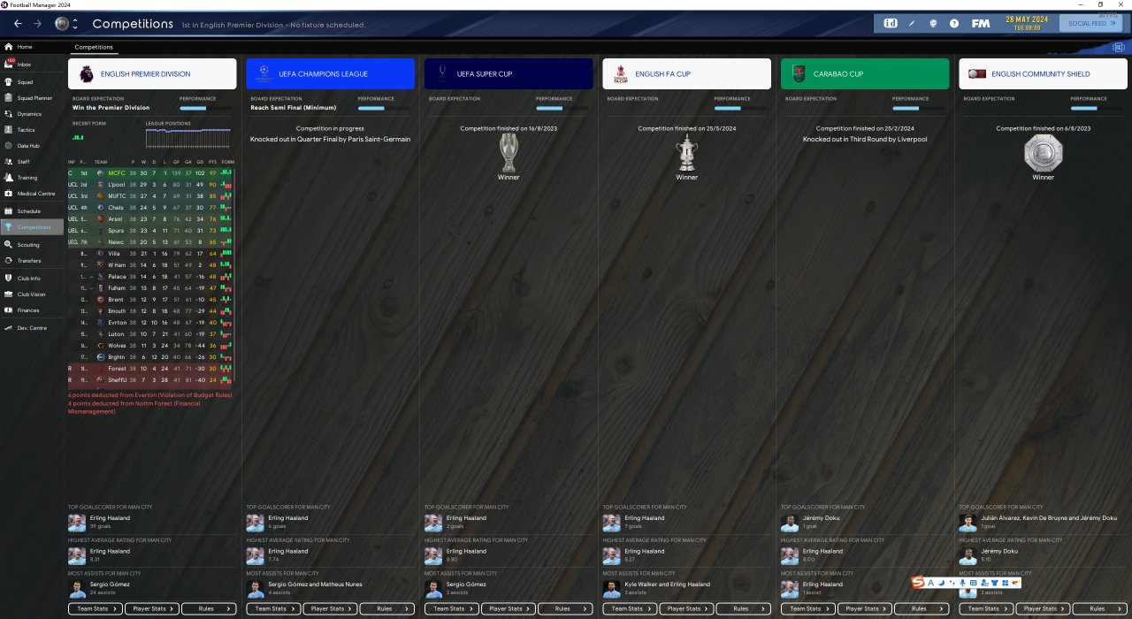Select Arsnl row in league table
Viewport: 1132px width, 619px height.
[150, 219]
